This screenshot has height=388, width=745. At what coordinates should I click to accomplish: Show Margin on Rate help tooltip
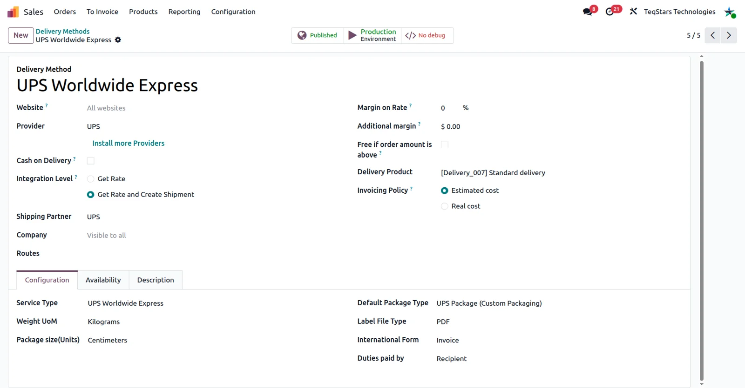[x=410, y=105]
